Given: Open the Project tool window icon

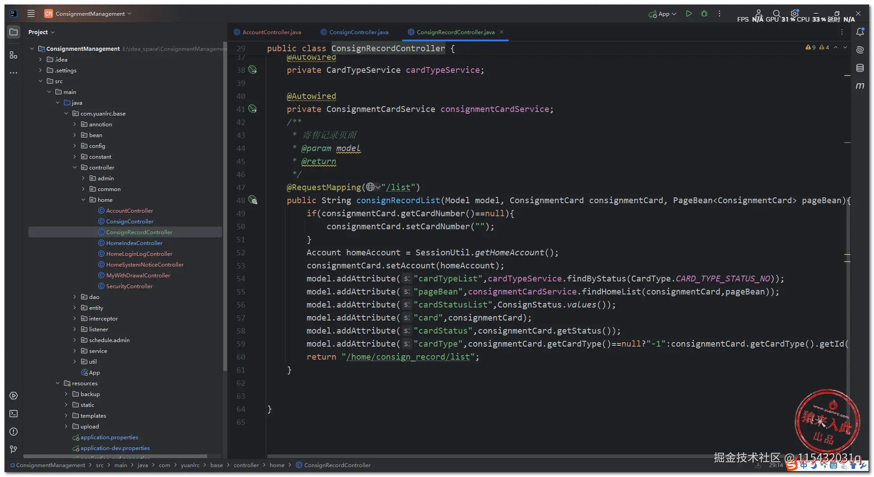Looking at the screenshot, I should pyautogui.click(x=14, y=32).
